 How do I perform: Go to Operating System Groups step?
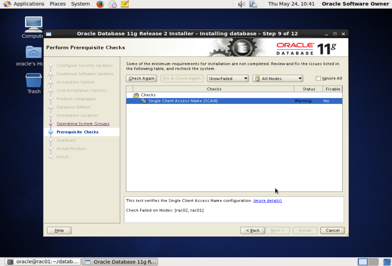click(83, 124)
